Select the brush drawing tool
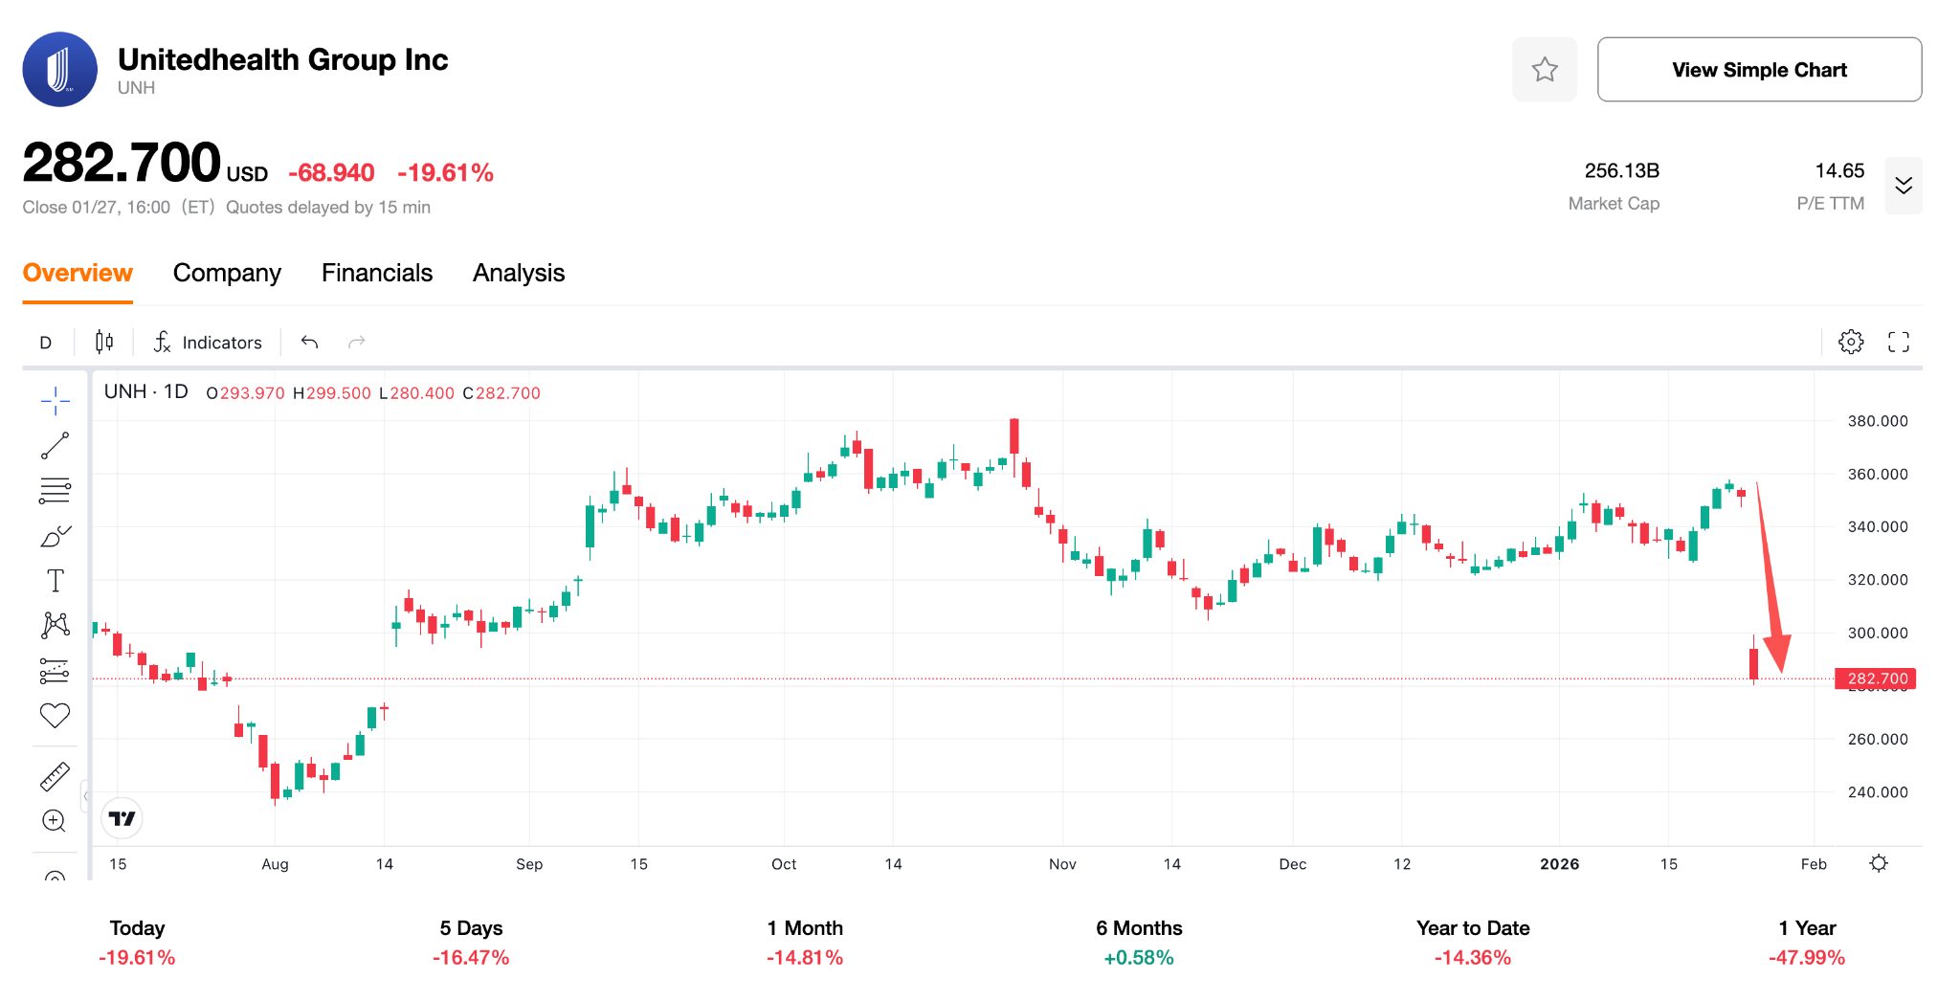 [55, 536]
